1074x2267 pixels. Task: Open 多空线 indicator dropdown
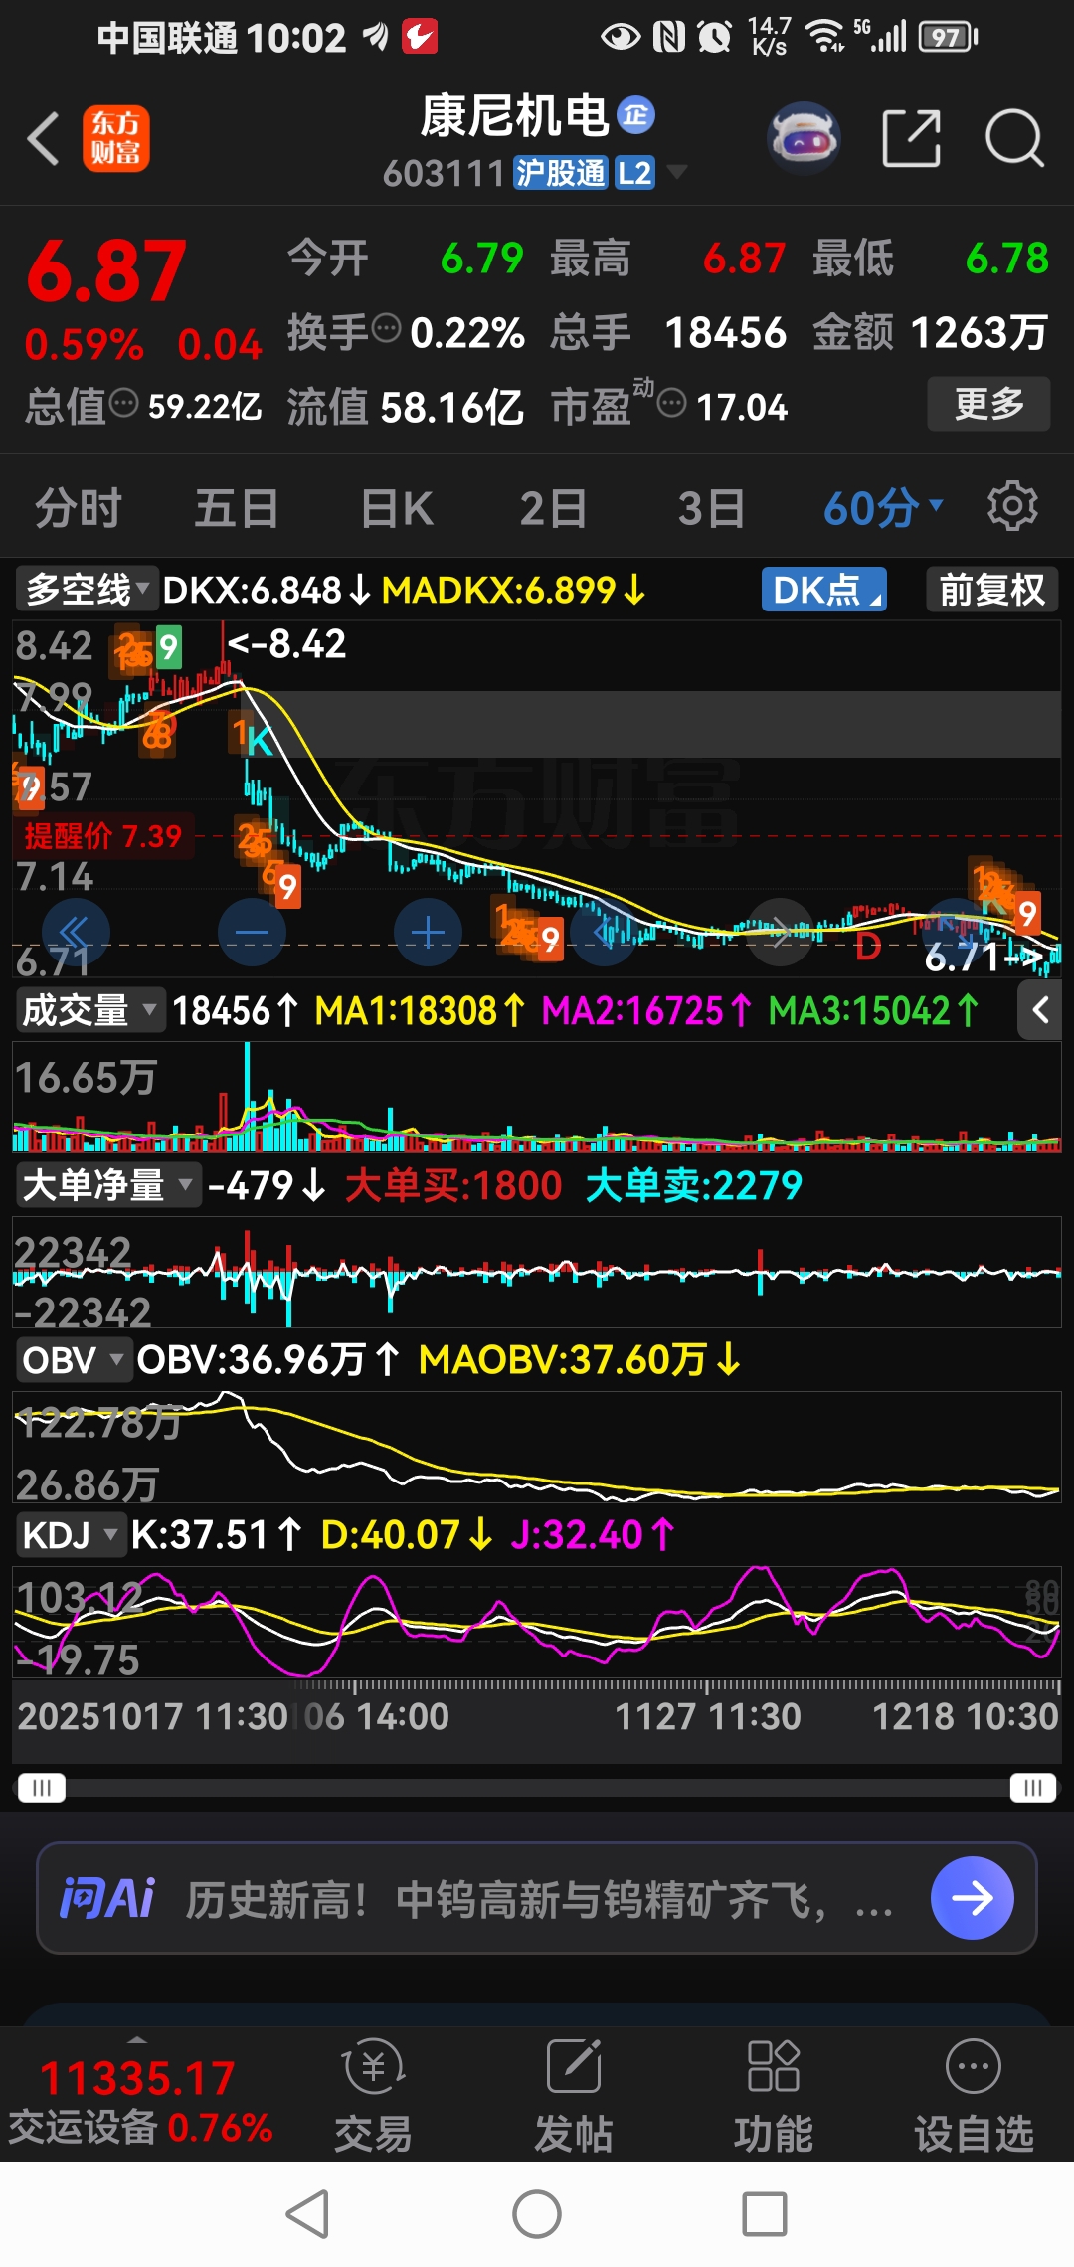(88, 590)
